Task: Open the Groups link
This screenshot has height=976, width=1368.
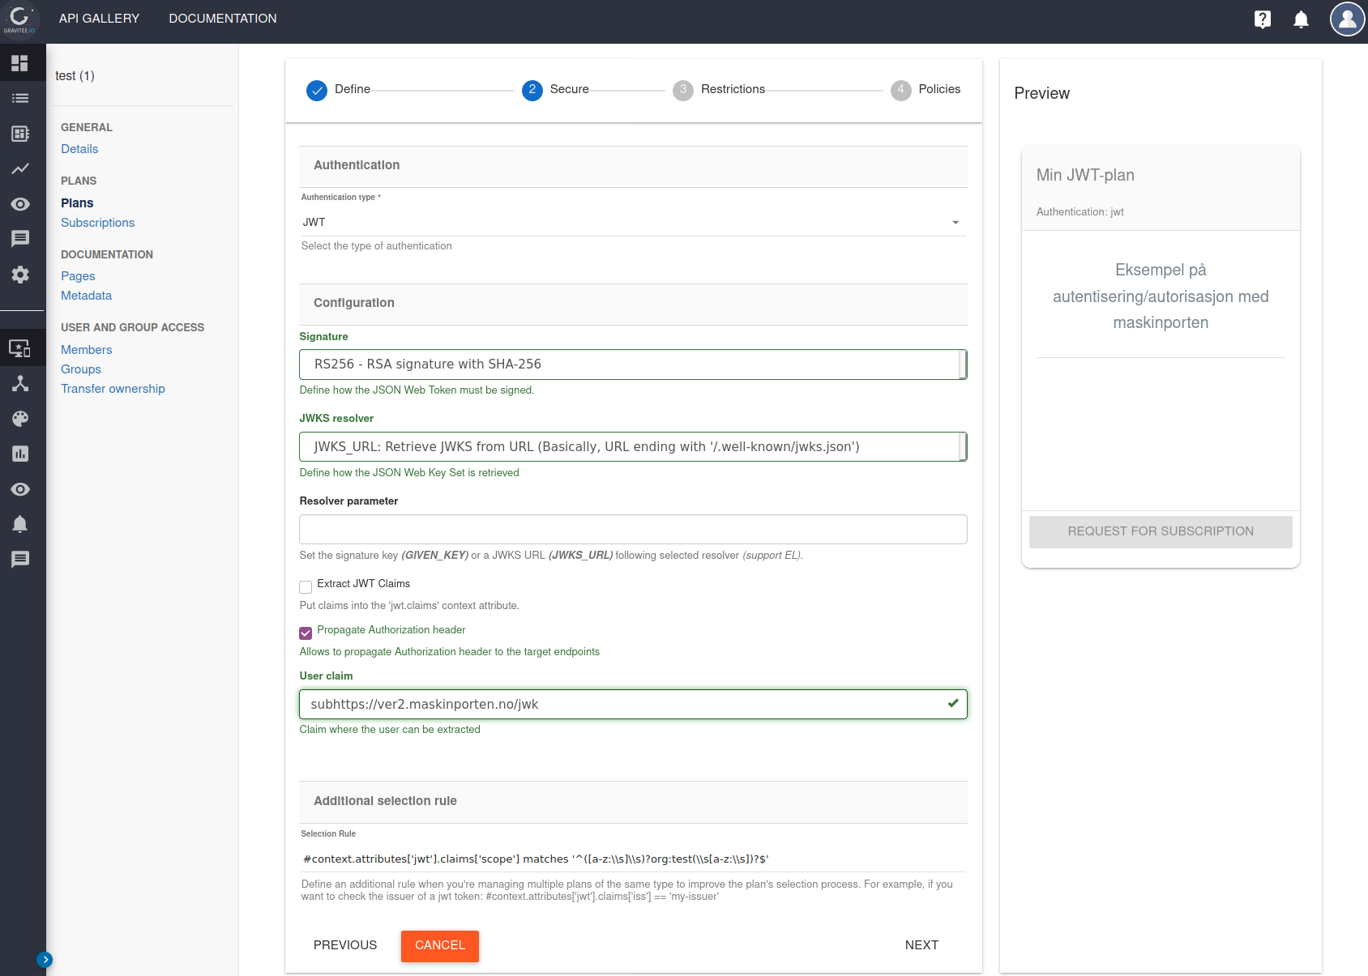Action: click(81, 369)
